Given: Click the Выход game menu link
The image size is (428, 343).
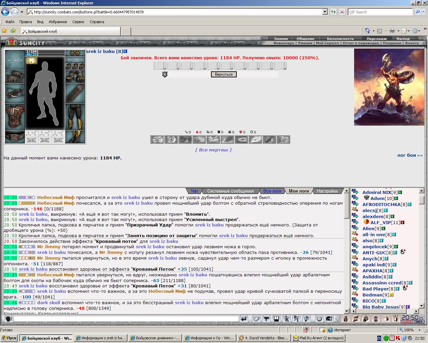Looking at the screenshot, I should click(x=403, y=39).
